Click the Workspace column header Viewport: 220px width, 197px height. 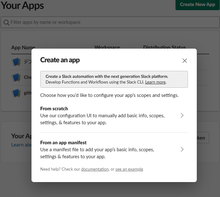tap(107, 47)
